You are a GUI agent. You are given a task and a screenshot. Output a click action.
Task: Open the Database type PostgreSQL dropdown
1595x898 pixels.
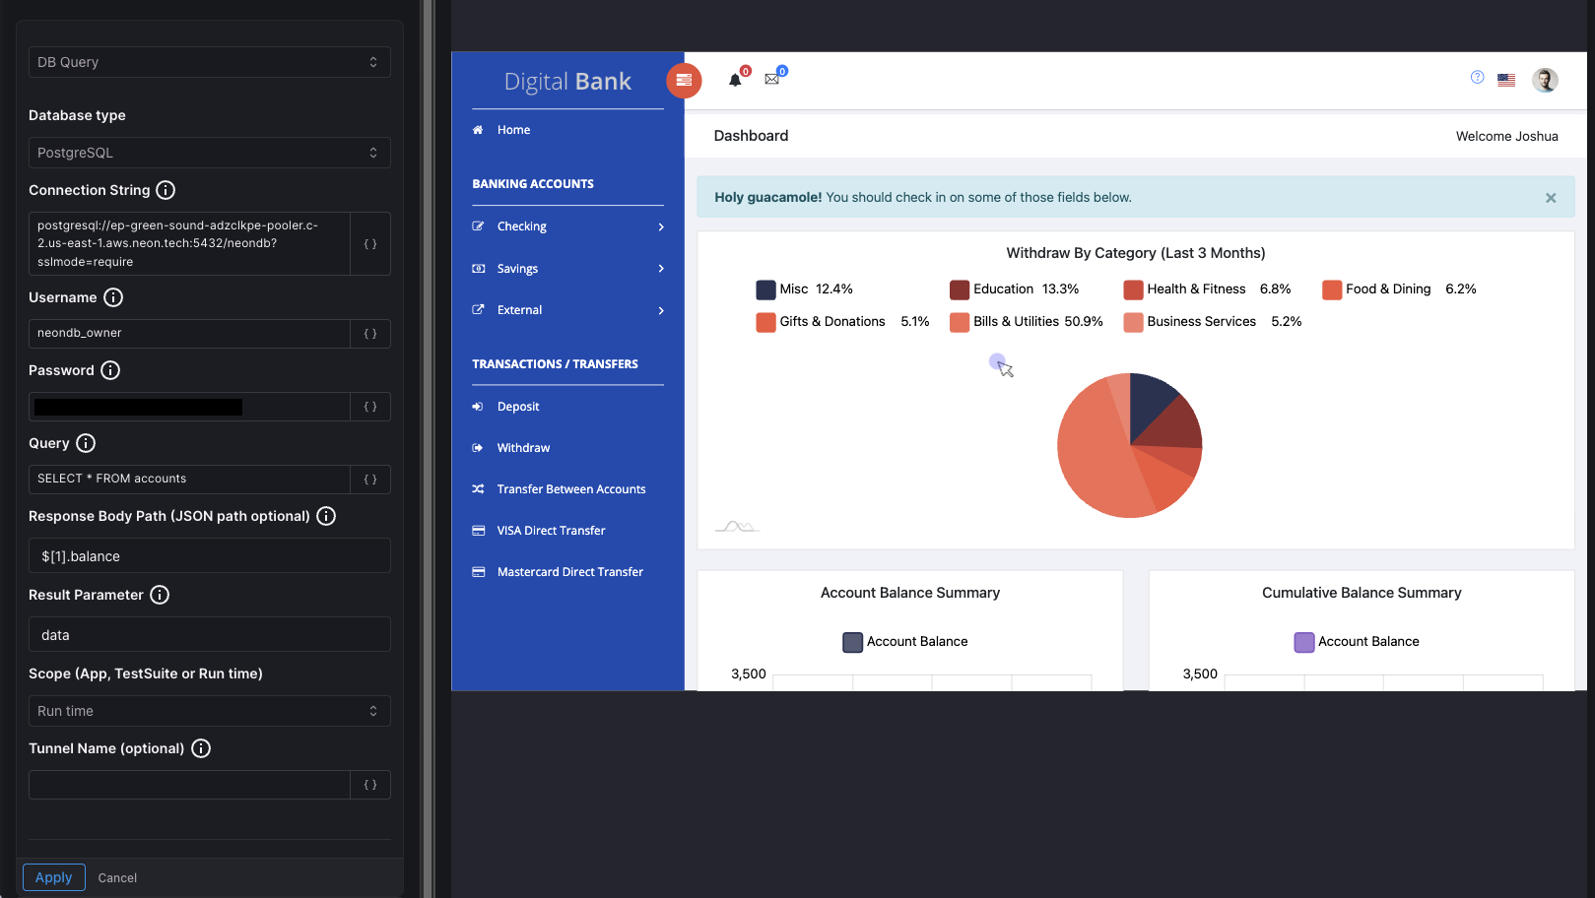pos(209,153)
